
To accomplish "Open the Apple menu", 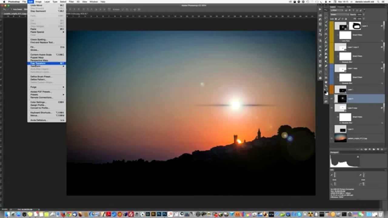I will [x=4, y=2].
